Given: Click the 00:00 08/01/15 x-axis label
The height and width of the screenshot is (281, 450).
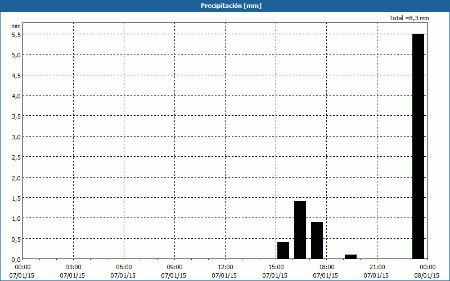Looking at the screenshot, I should click(x=427, y=271).
